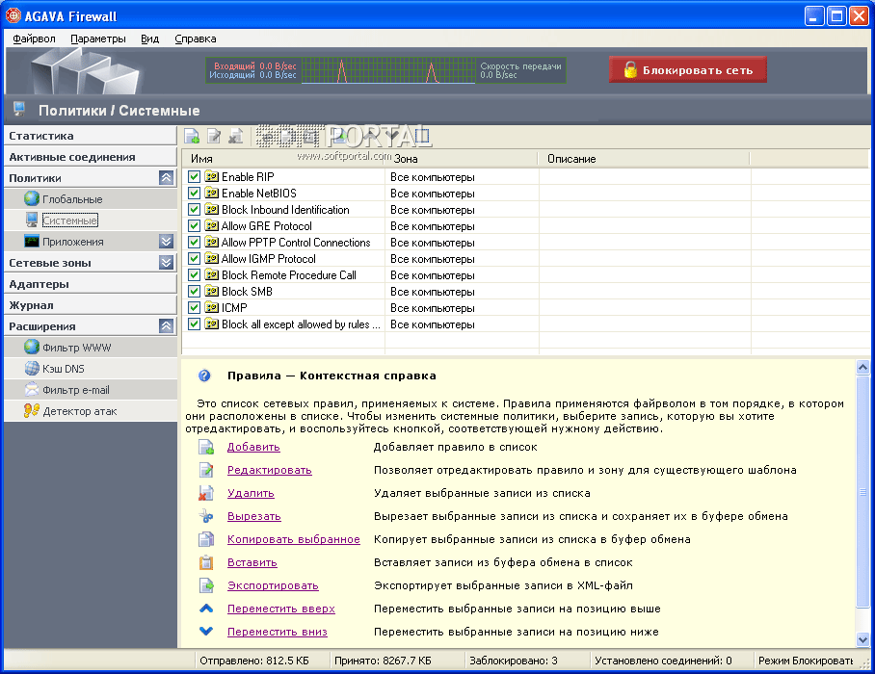Click the Edit rule toolbar icon
875x674 pixels.
click(214, 137)
